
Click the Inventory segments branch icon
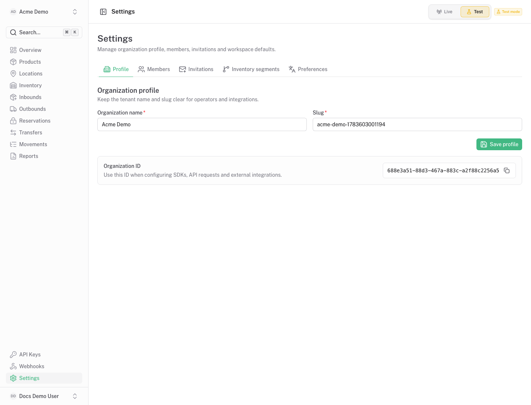click(226, 69)
